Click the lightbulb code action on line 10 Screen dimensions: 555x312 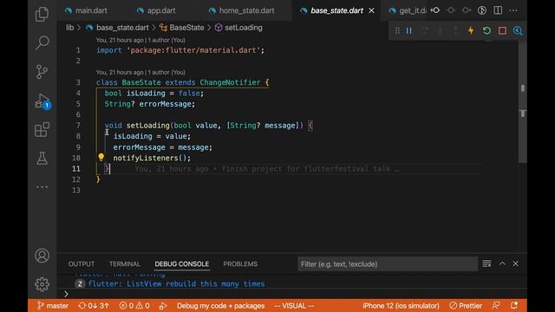(x=101, y=157)
